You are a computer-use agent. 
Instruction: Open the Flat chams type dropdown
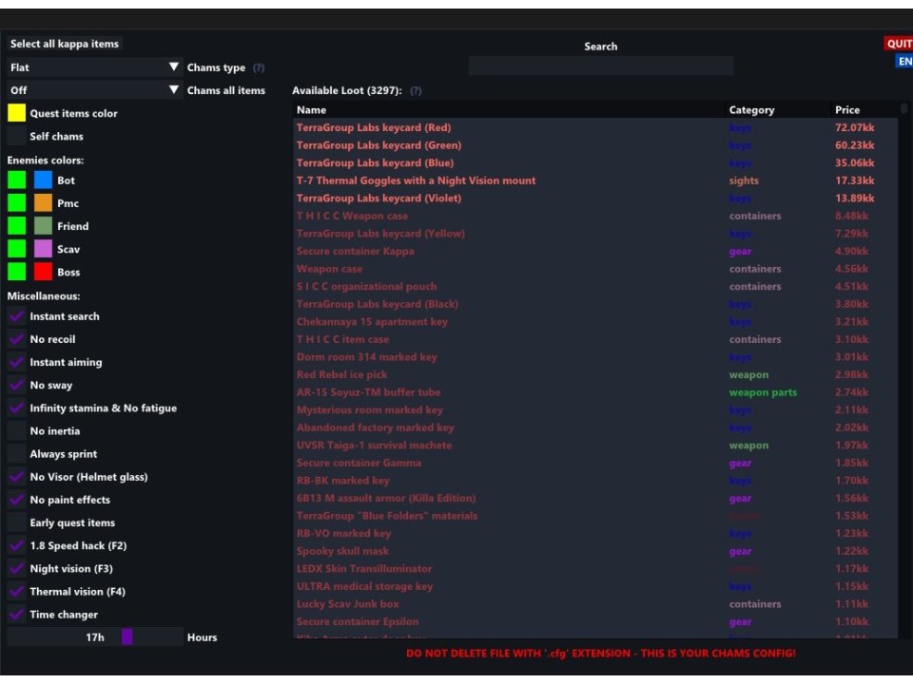(95, 67)
